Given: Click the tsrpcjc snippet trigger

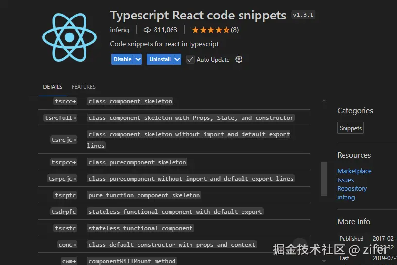Looking at the screenshot, I should (62, 179).
